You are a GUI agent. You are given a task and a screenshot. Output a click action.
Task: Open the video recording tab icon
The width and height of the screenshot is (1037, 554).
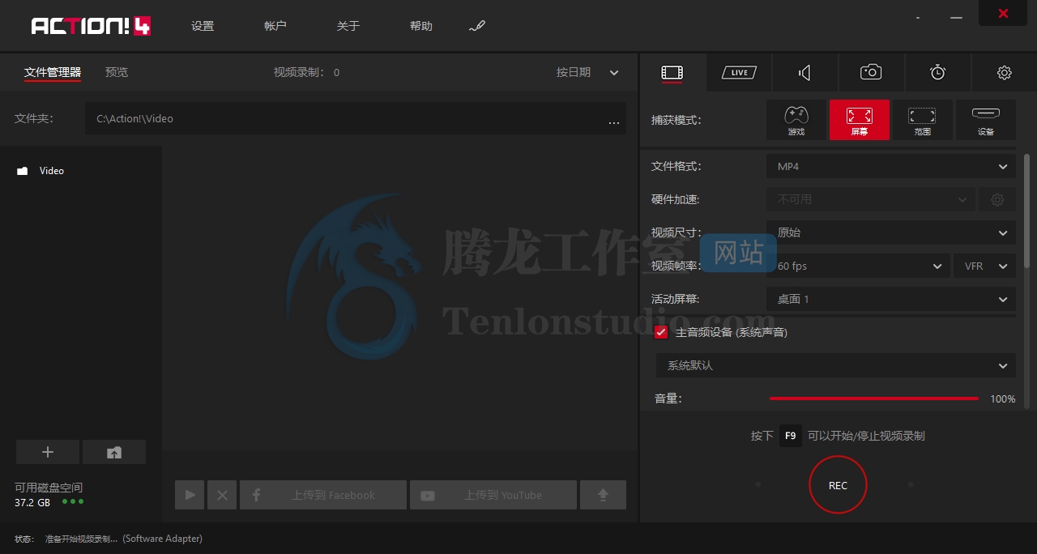pos(672,73)
